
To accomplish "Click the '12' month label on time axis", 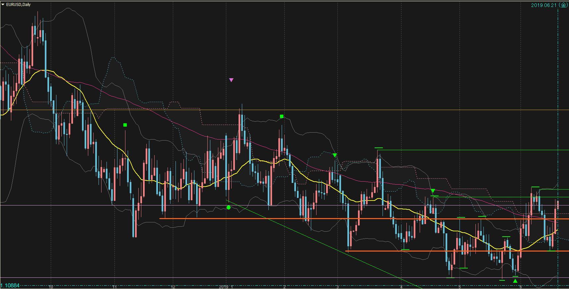I will 173,287.
